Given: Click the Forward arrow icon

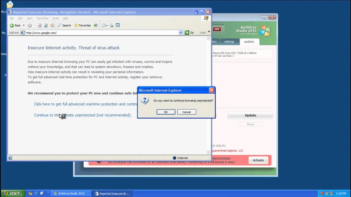Looking at the screenshot, I should point(30,25).
